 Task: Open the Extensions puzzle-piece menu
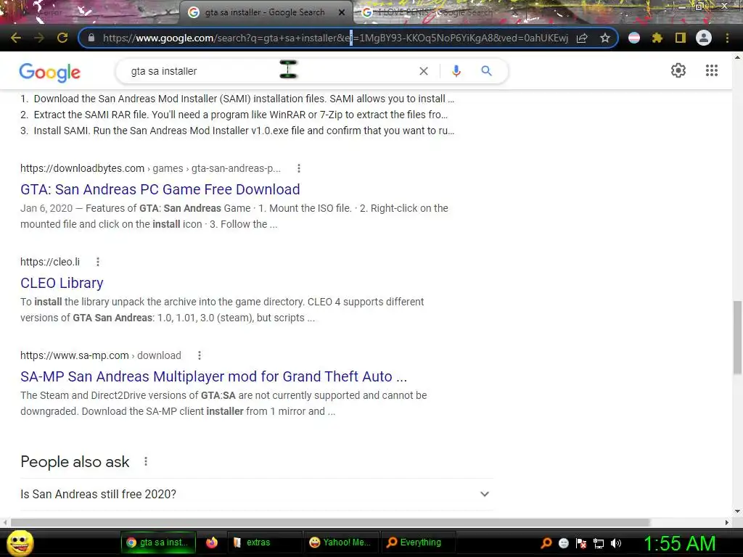click(657, 38)
